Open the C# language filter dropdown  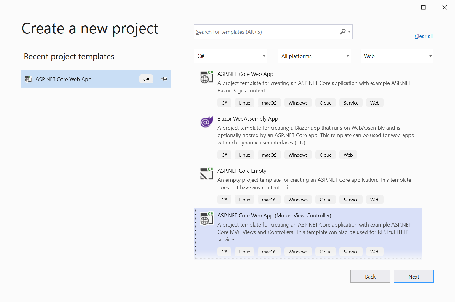pos(231,56)
